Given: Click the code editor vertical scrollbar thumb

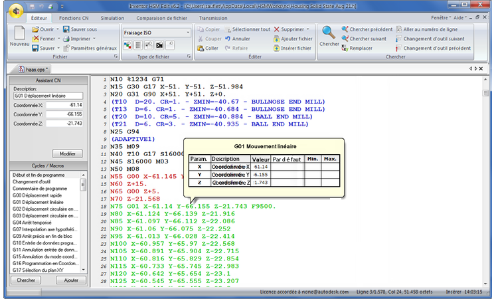Looking at the screenshot, I should point(485,93).
